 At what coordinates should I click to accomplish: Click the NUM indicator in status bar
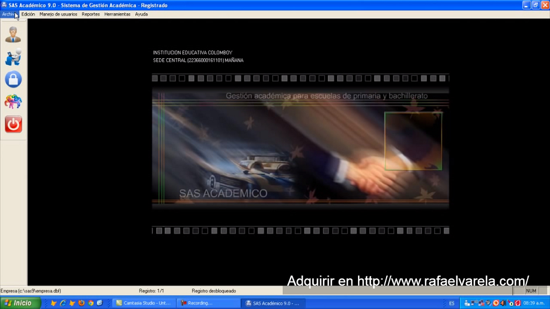(531, 291)
